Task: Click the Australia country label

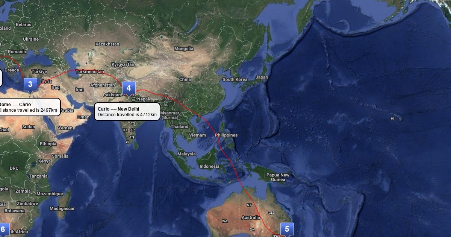Action: click(x=251, y=217)
